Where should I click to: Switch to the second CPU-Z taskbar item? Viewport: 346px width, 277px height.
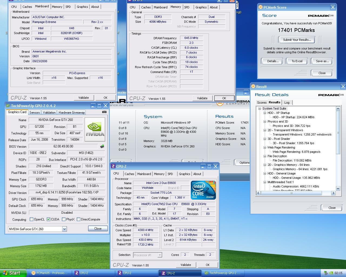click(137, 273)
